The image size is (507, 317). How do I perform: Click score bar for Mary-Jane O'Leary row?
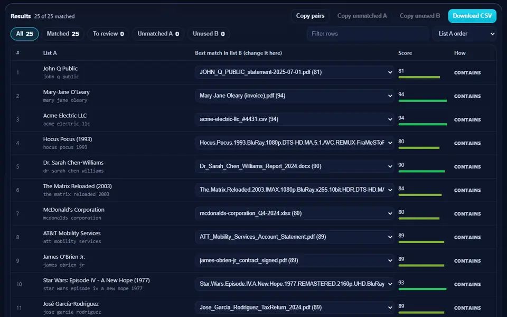[x=422, y=101]
